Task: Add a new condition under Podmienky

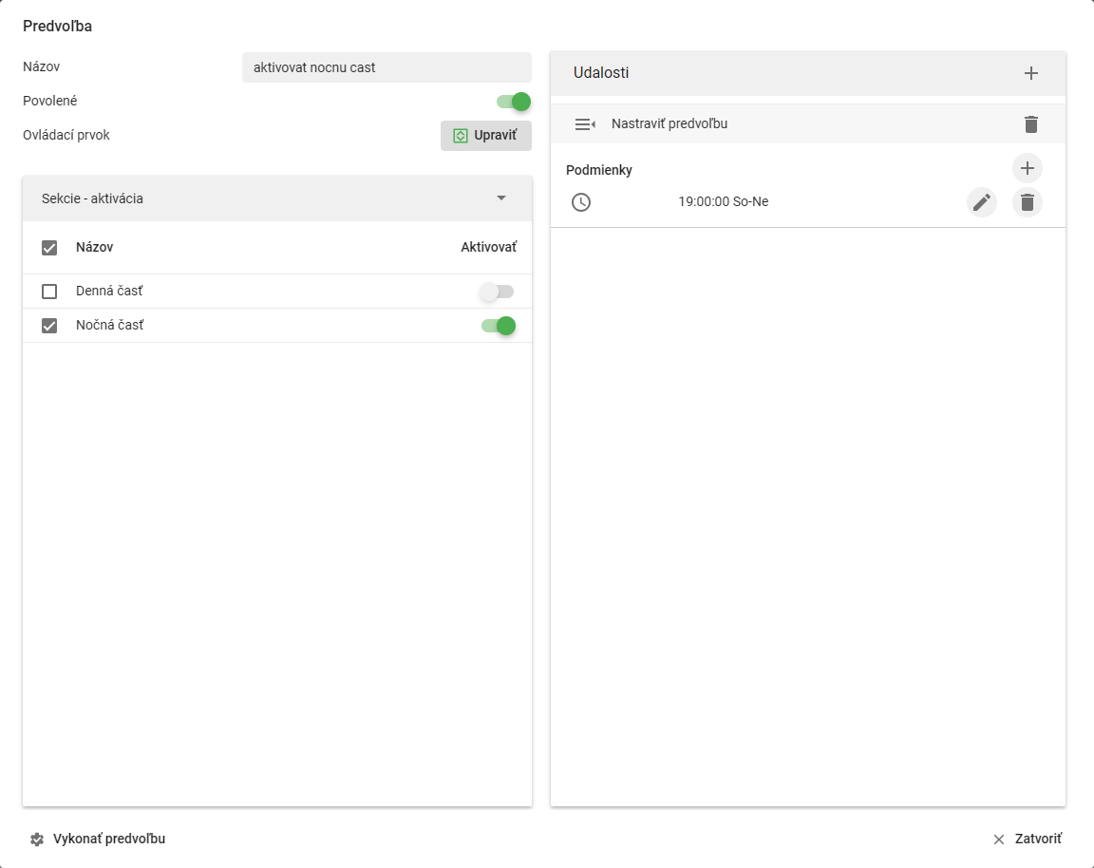Action: (1027, 168)
